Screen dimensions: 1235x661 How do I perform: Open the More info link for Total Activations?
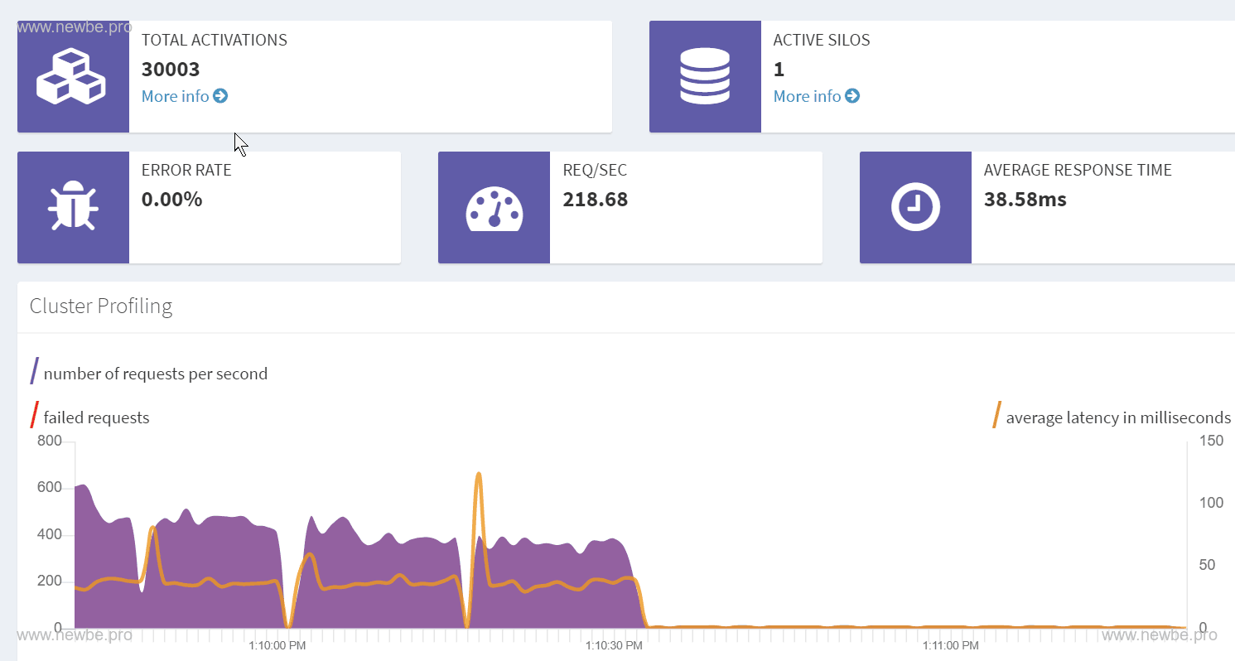point(176,96)
